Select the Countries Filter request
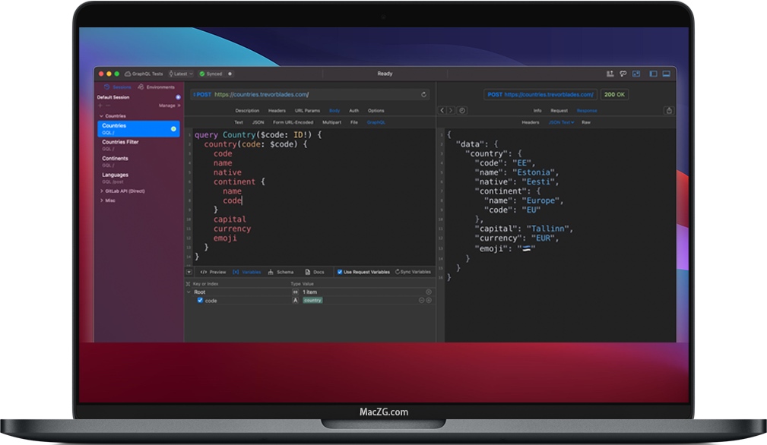The image size is (767, 445). (120, 142)
